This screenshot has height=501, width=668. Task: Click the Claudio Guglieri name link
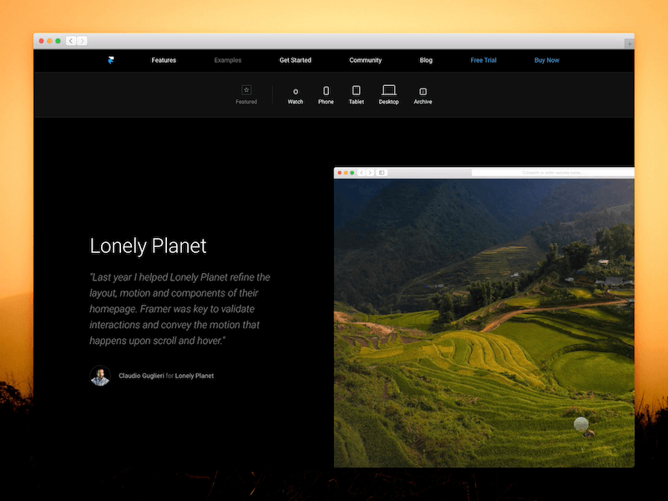click(141, 376)
